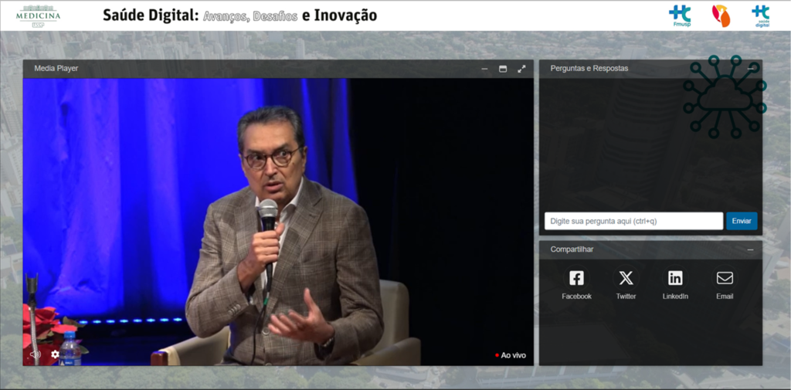Mute the video with the speaker icon
This screenshot has height=390, width=791.
(x=35, y=354)
